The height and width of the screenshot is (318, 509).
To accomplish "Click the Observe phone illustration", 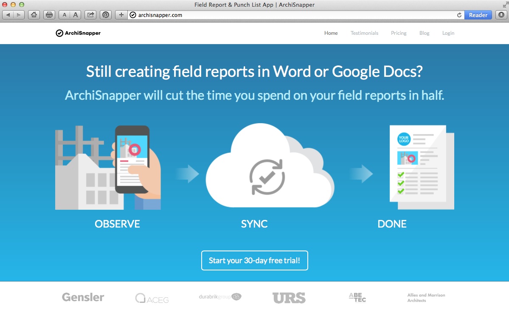I will tap(108, 167).
